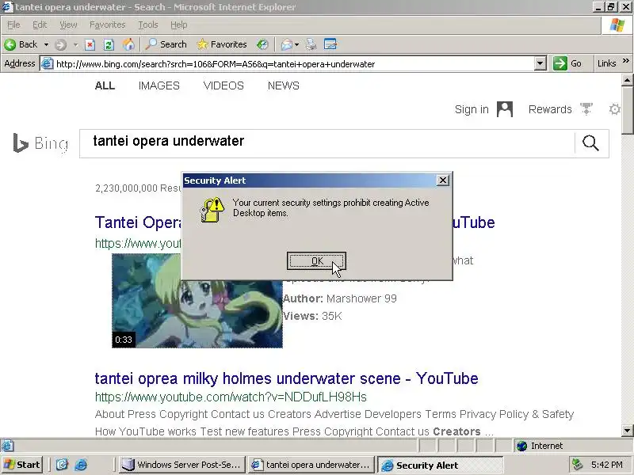
Task: Expand the Links toolbar chevron
Action: point(626,61)
